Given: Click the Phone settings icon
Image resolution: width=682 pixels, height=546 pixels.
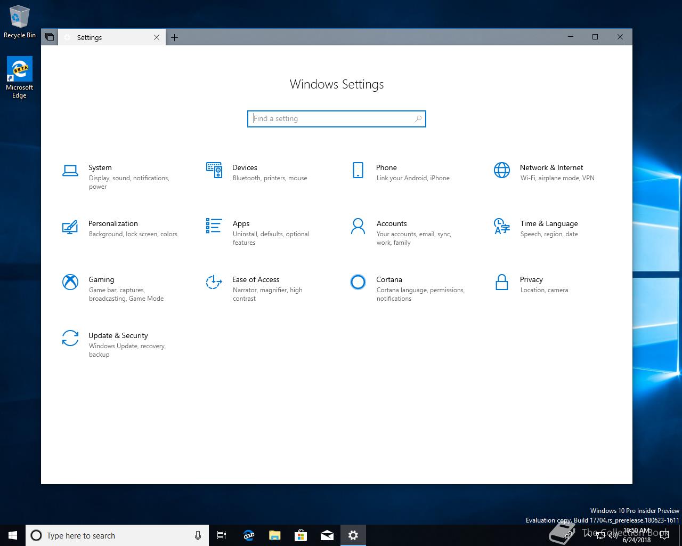Looking at the screenshot, I should coord(358,170).
